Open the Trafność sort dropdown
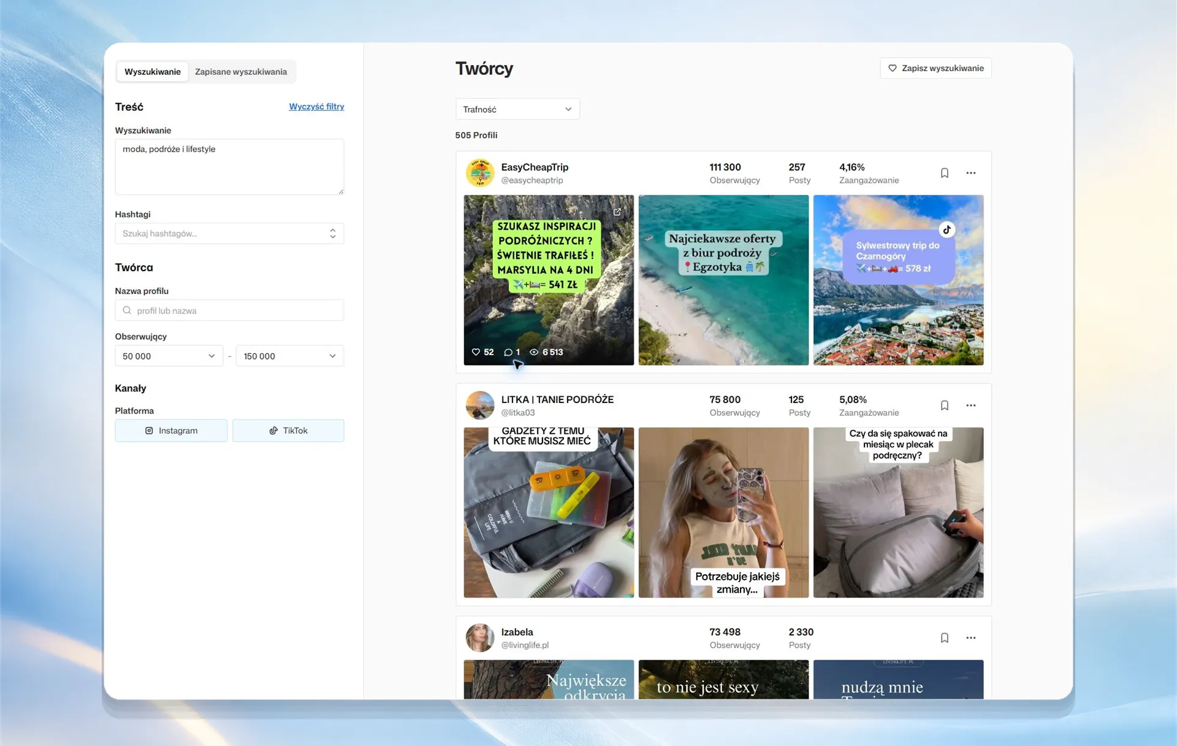 (x=517, y=109)
